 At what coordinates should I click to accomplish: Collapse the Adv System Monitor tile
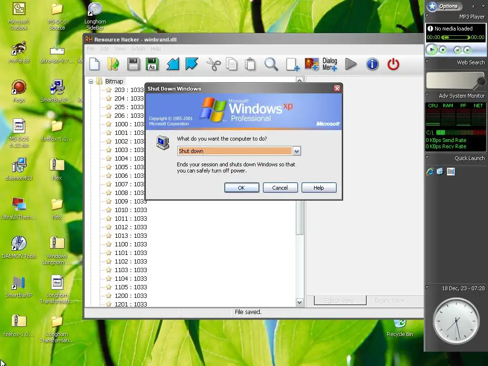point(427,95)
